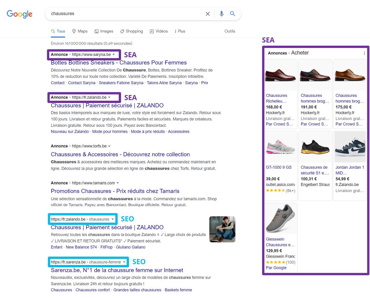Open Chaussures & Accessoires Torfs ad title

120,154
